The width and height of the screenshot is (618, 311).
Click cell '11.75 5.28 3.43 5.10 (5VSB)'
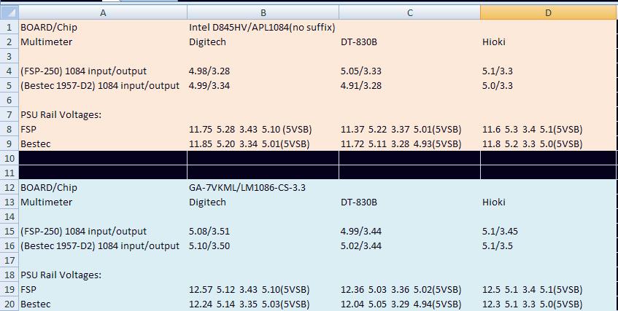pyautogui.click(x=263, y=129)
